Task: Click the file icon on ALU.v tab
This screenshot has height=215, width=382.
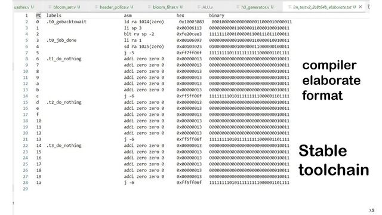Action: coord(199,7)
